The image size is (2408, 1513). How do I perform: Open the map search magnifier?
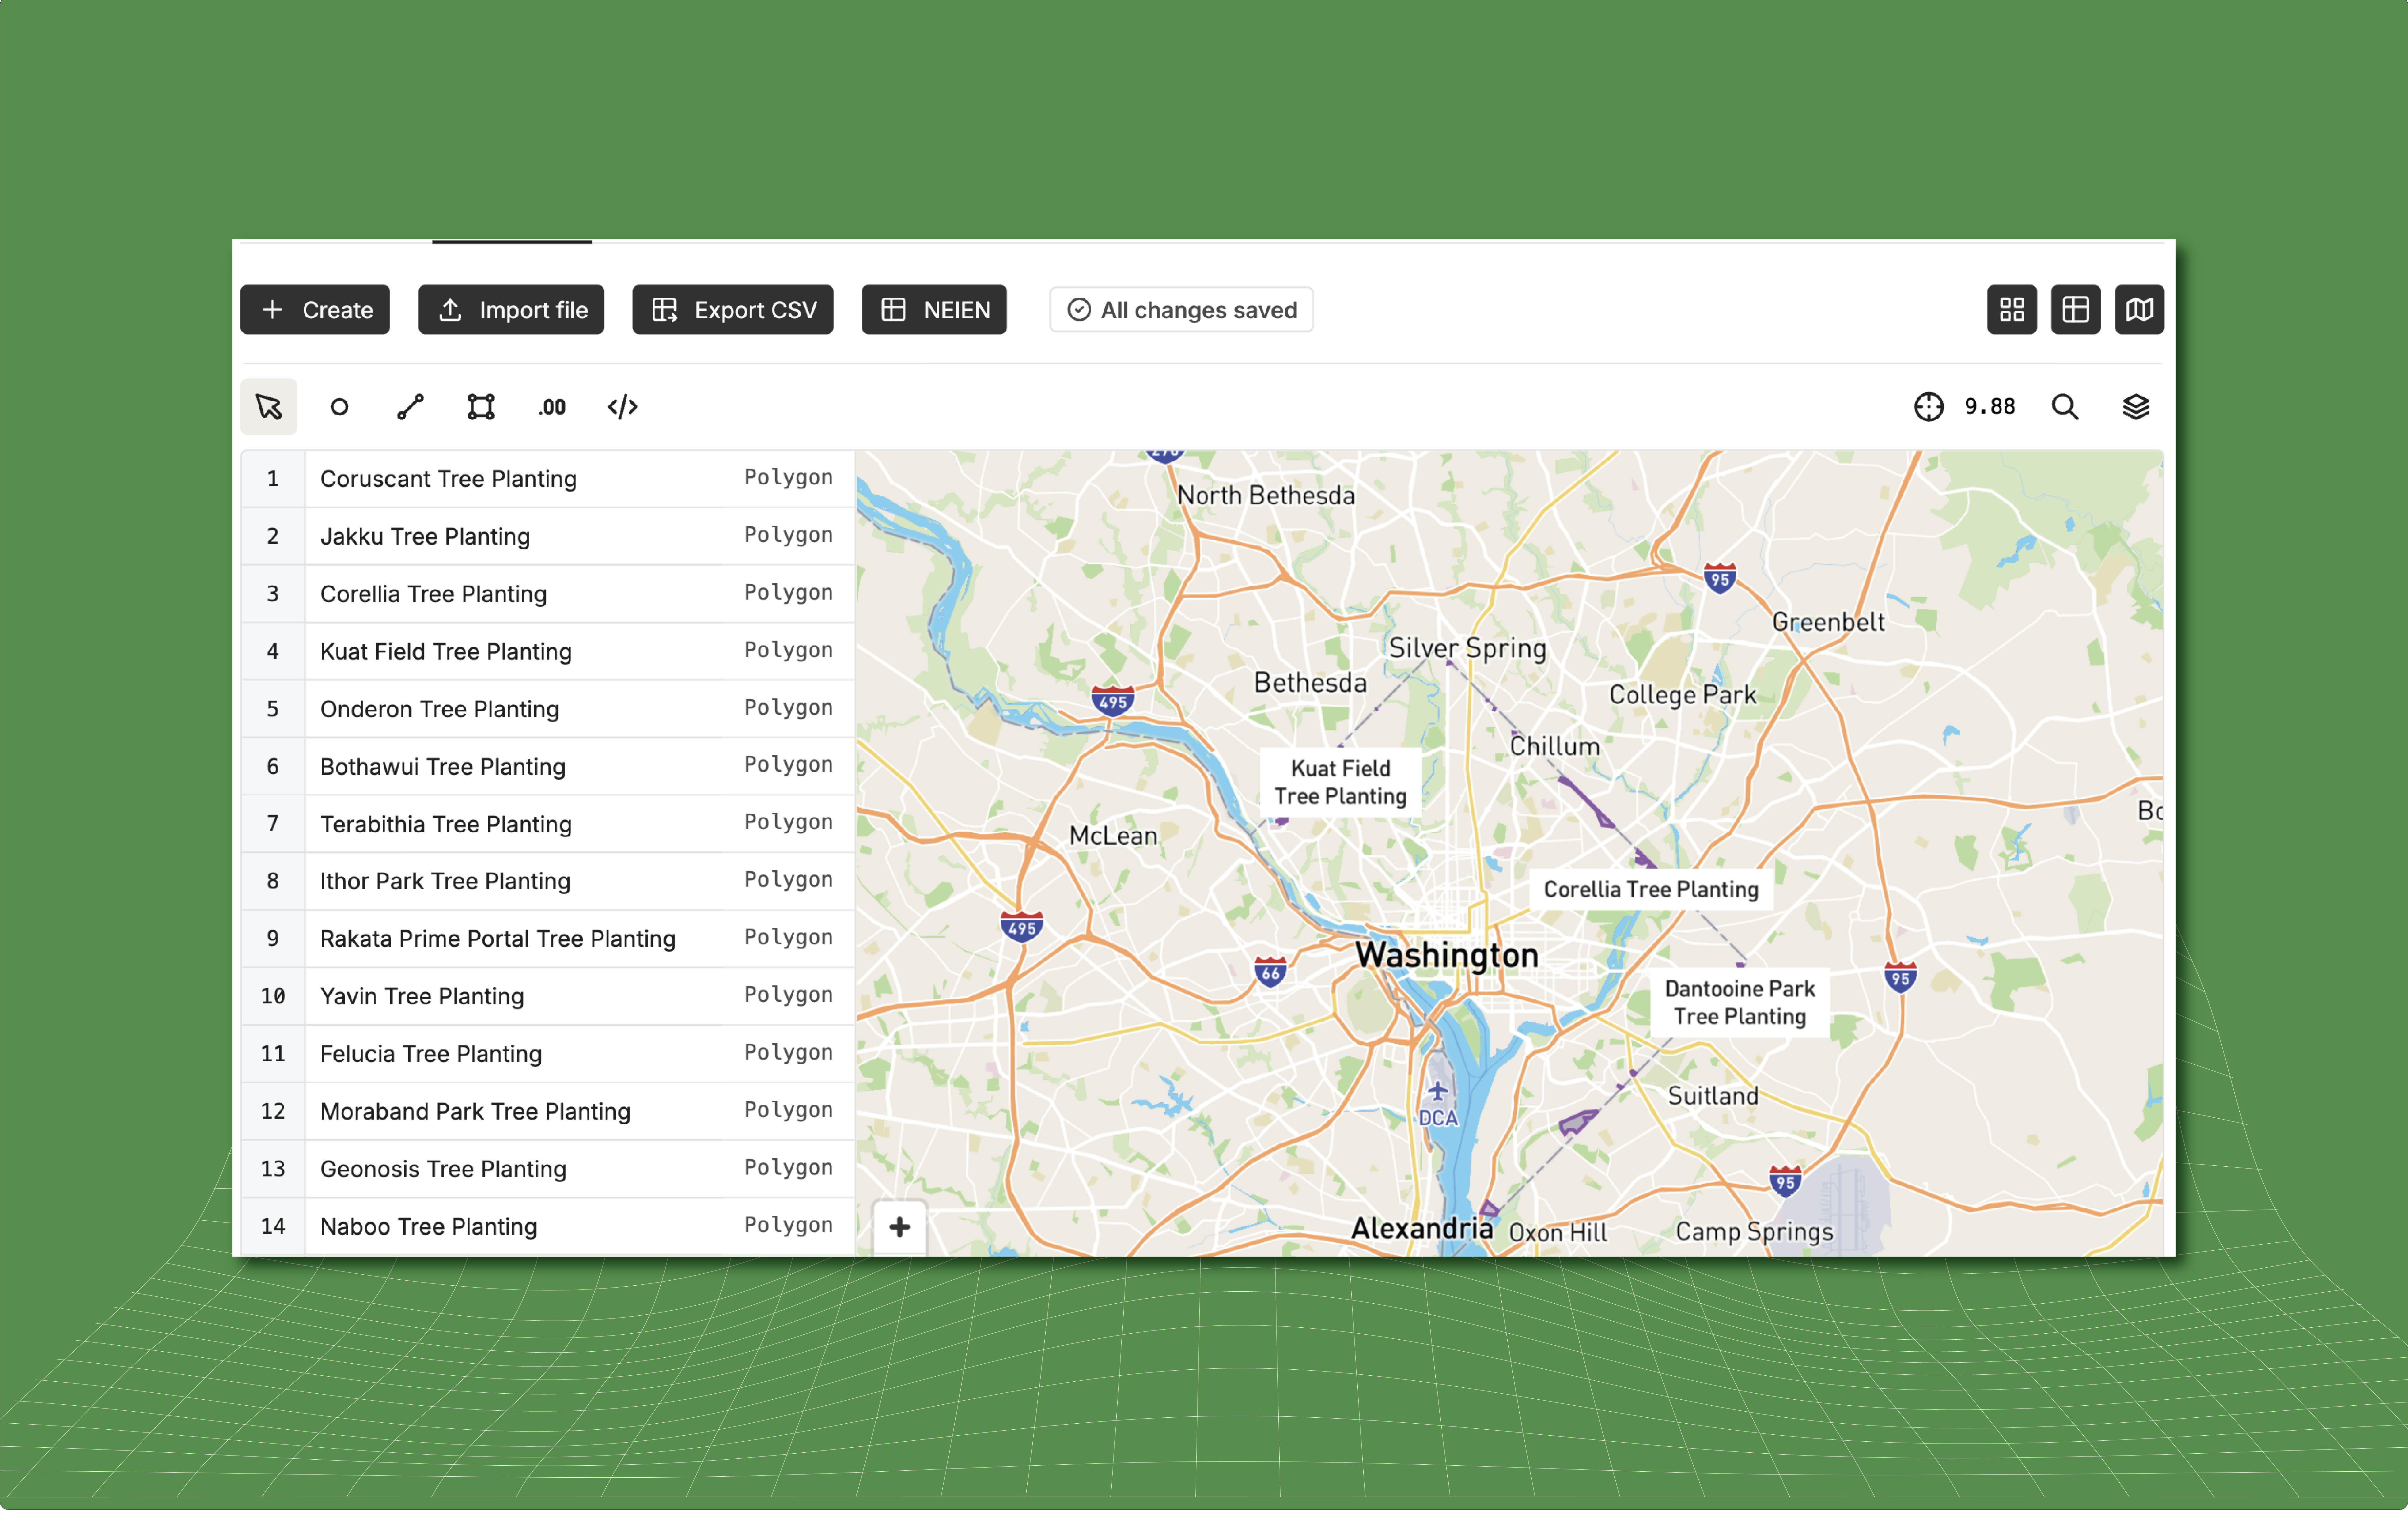click(x=2065, y=407)
